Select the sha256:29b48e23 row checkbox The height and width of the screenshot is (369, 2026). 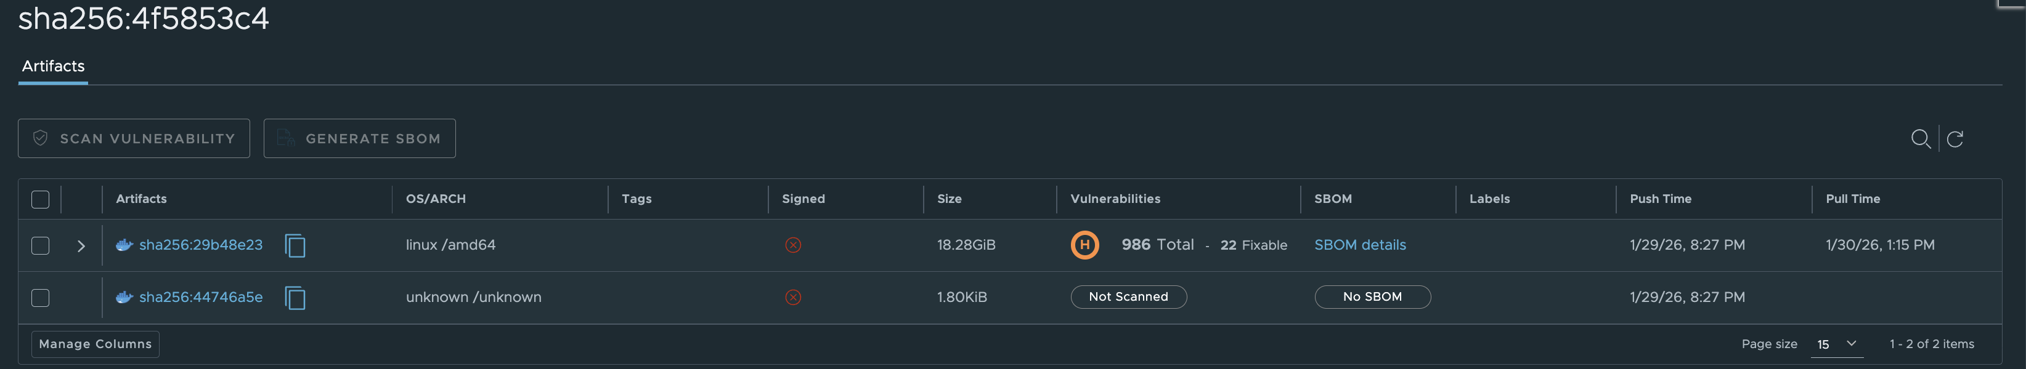point(40,246)
